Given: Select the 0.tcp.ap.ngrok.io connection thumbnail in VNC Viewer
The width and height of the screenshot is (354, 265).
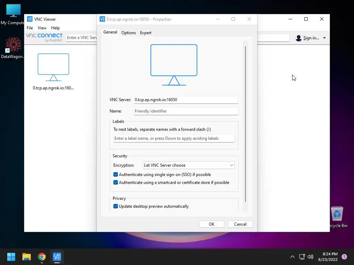Looking at the screenshot, I should click(x=53, y=72).
